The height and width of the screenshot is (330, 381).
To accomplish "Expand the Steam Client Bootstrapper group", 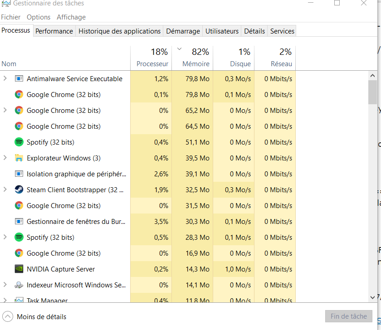I will [5, 190].
